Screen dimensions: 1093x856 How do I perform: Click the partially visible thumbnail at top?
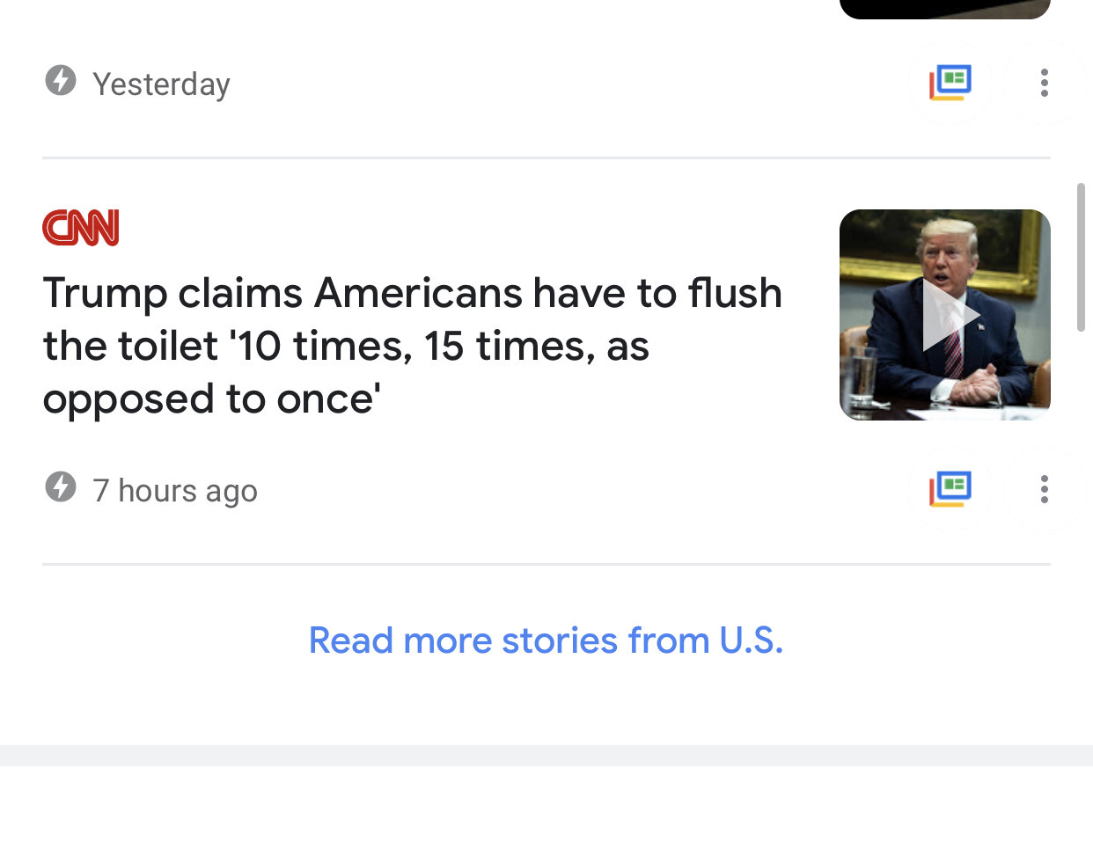tap(945, 9)
